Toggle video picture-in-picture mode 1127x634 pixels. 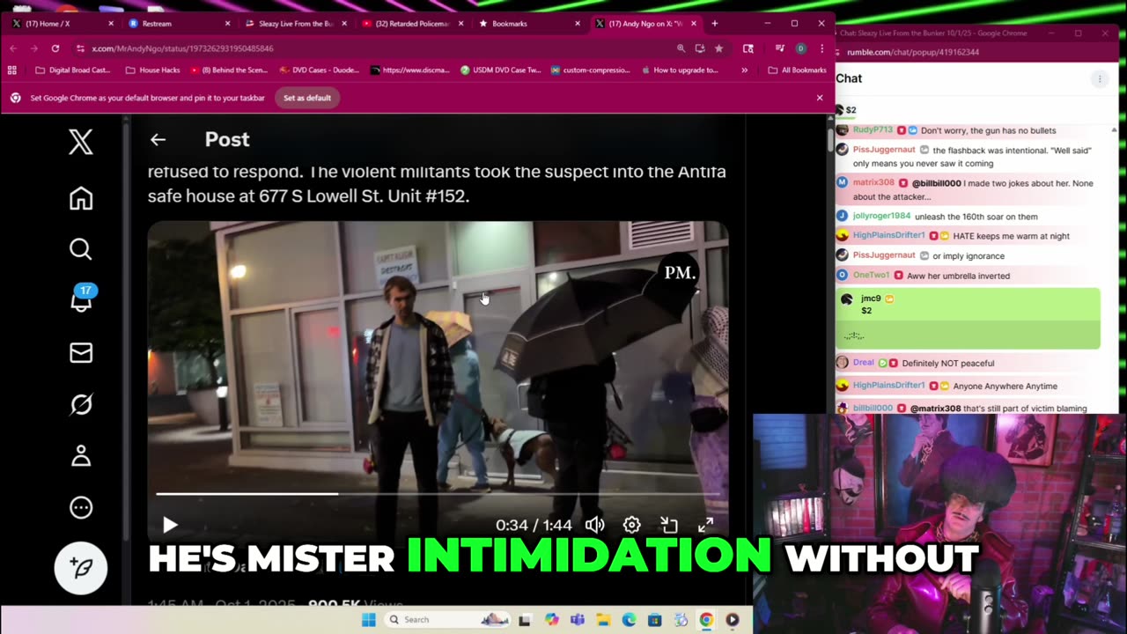click(x=669, y=525)
